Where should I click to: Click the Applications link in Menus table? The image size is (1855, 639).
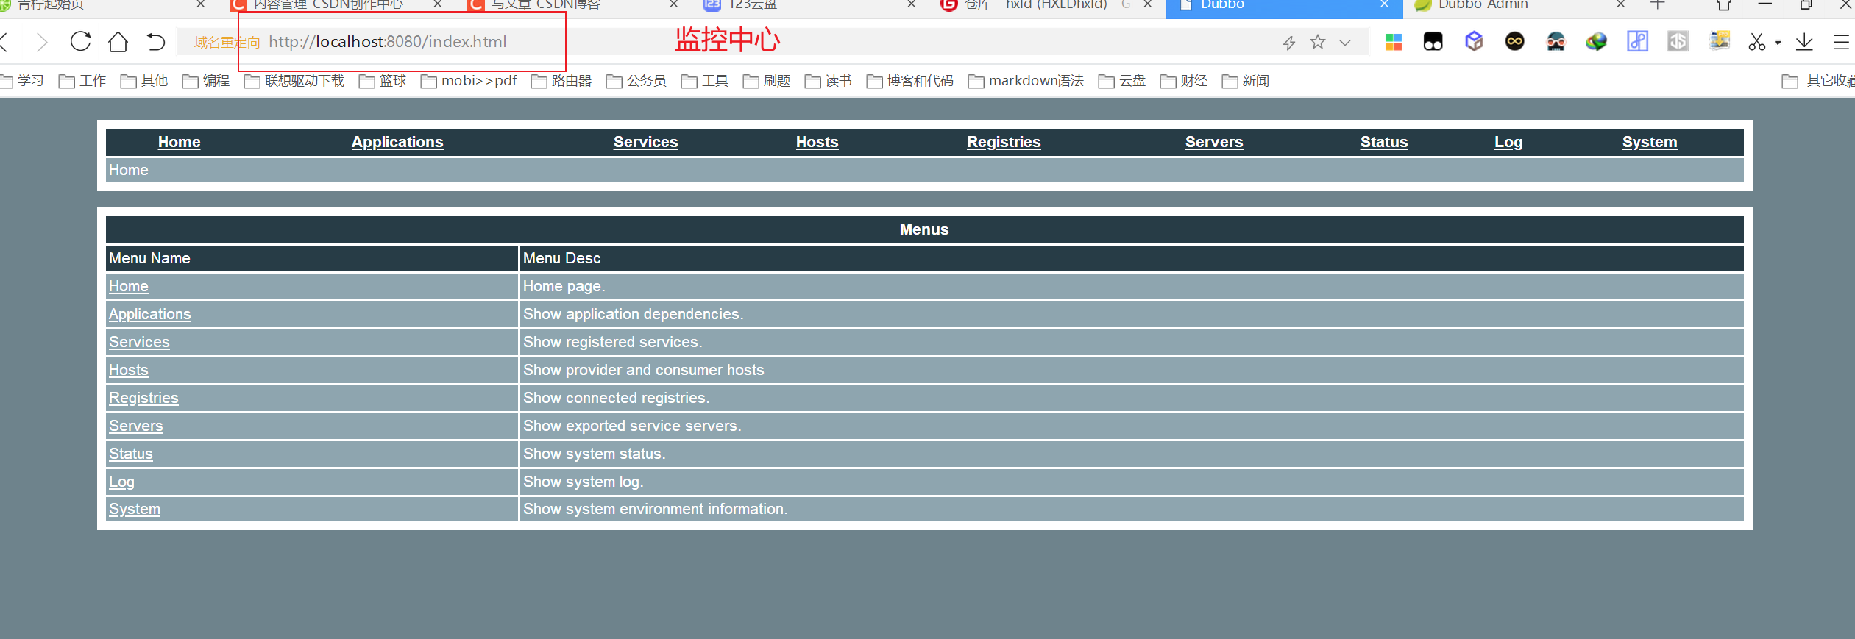(x=150, y=314)
